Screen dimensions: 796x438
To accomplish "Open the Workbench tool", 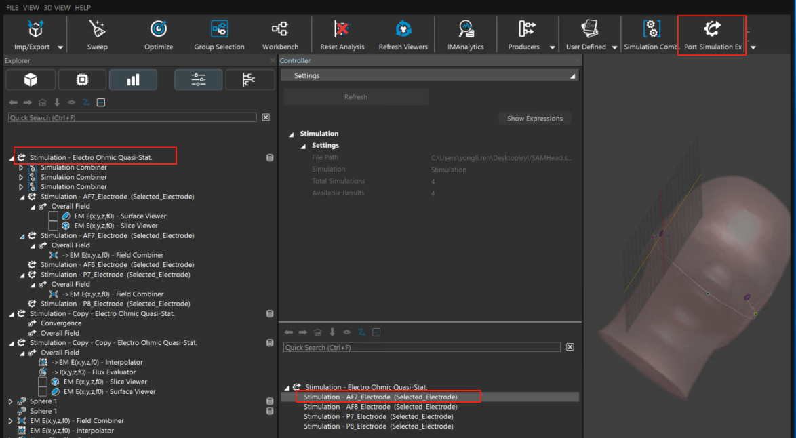I will [x=280, y=29].
